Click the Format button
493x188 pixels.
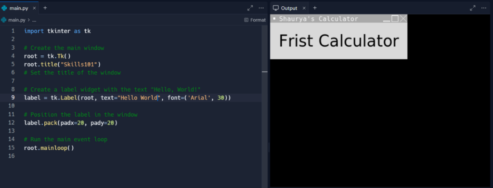(255, 20)
